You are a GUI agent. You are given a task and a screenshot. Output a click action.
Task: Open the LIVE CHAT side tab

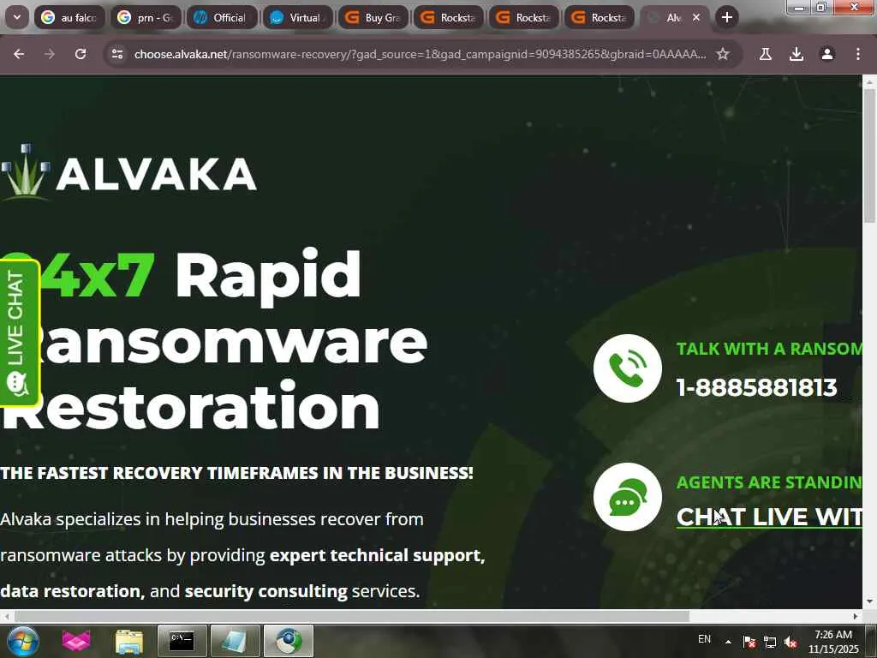point(19,333)
